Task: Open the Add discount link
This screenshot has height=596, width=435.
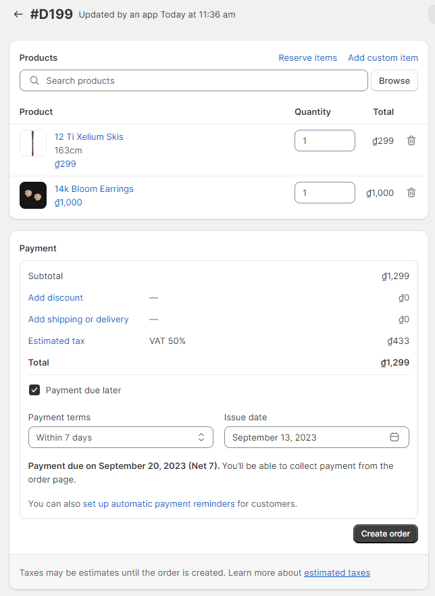Action: [55, 297]
